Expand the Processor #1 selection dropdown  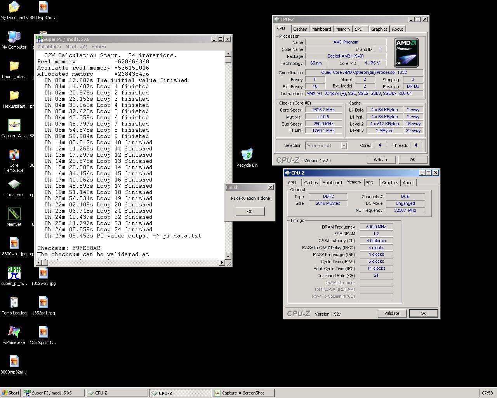pos(344,146)
